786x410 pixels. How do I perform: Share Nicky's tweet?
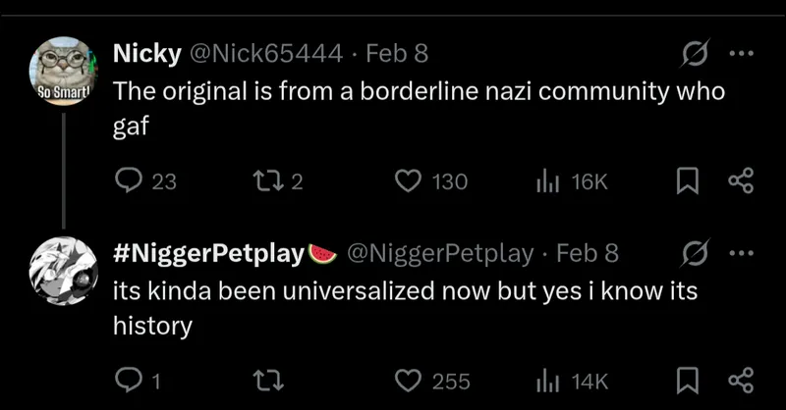coord(740,181)
